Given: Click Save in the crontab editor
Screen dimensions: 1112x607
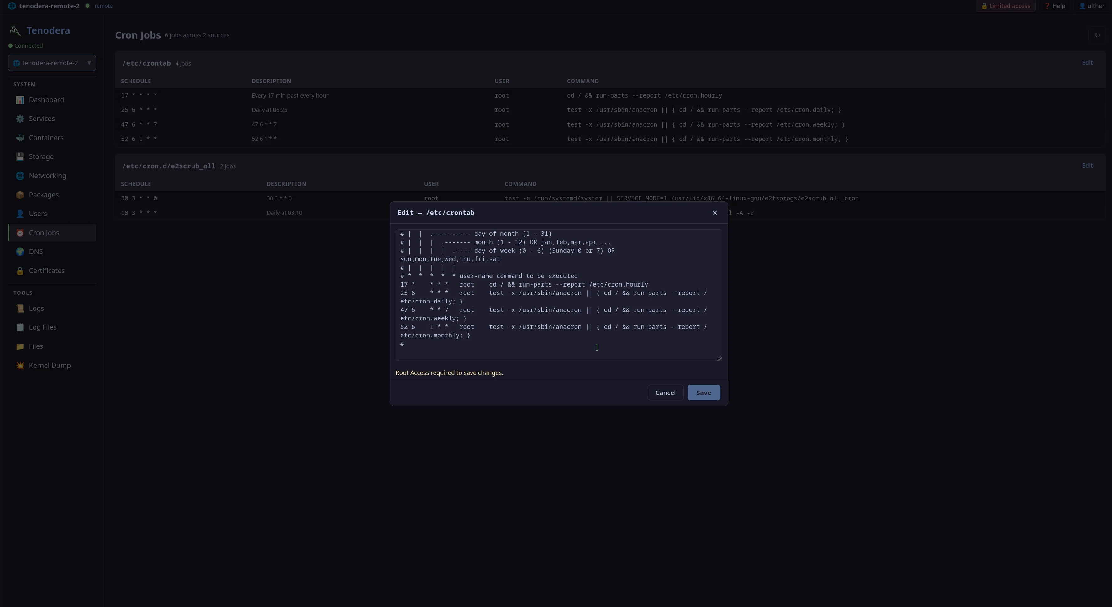Looking at the screenshot, I should coord(704,393).
